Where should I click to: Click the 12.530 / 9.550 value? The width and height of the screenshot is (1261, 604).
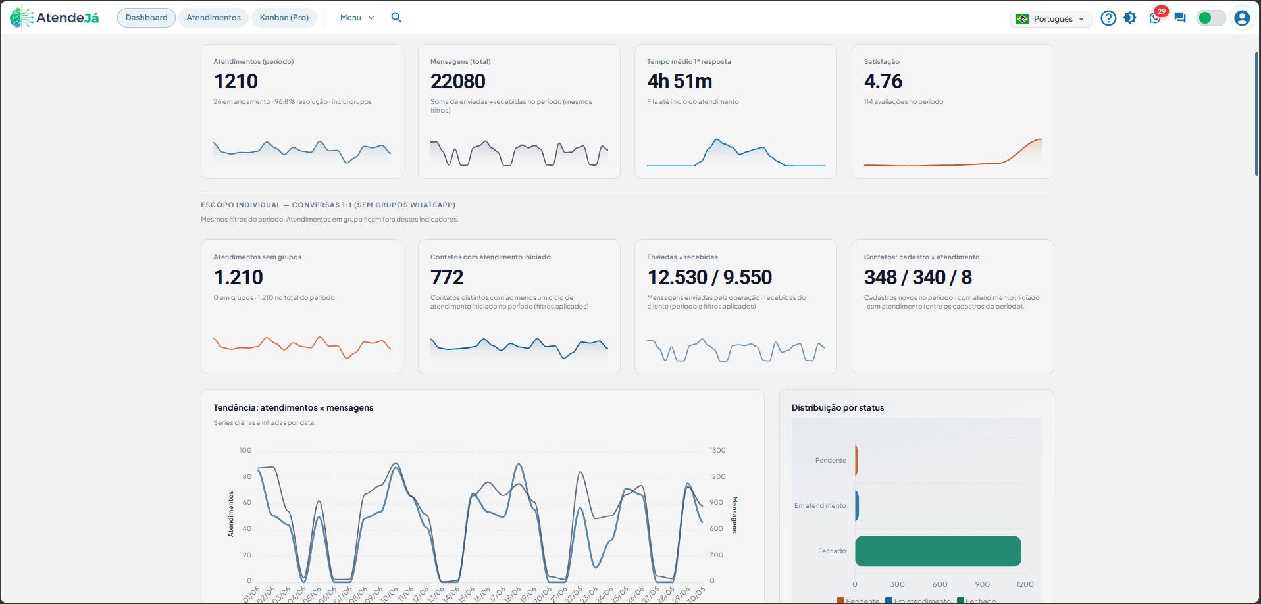click(709, 277)
